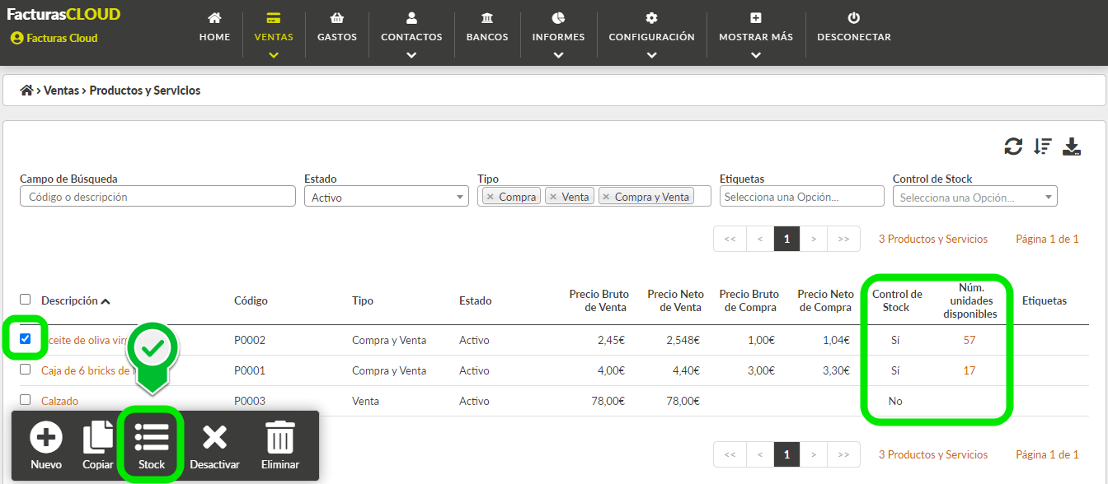Viewport: 1108px width, 484px height.
Task: Go to next page in top pagination
Action: (814, 239)
